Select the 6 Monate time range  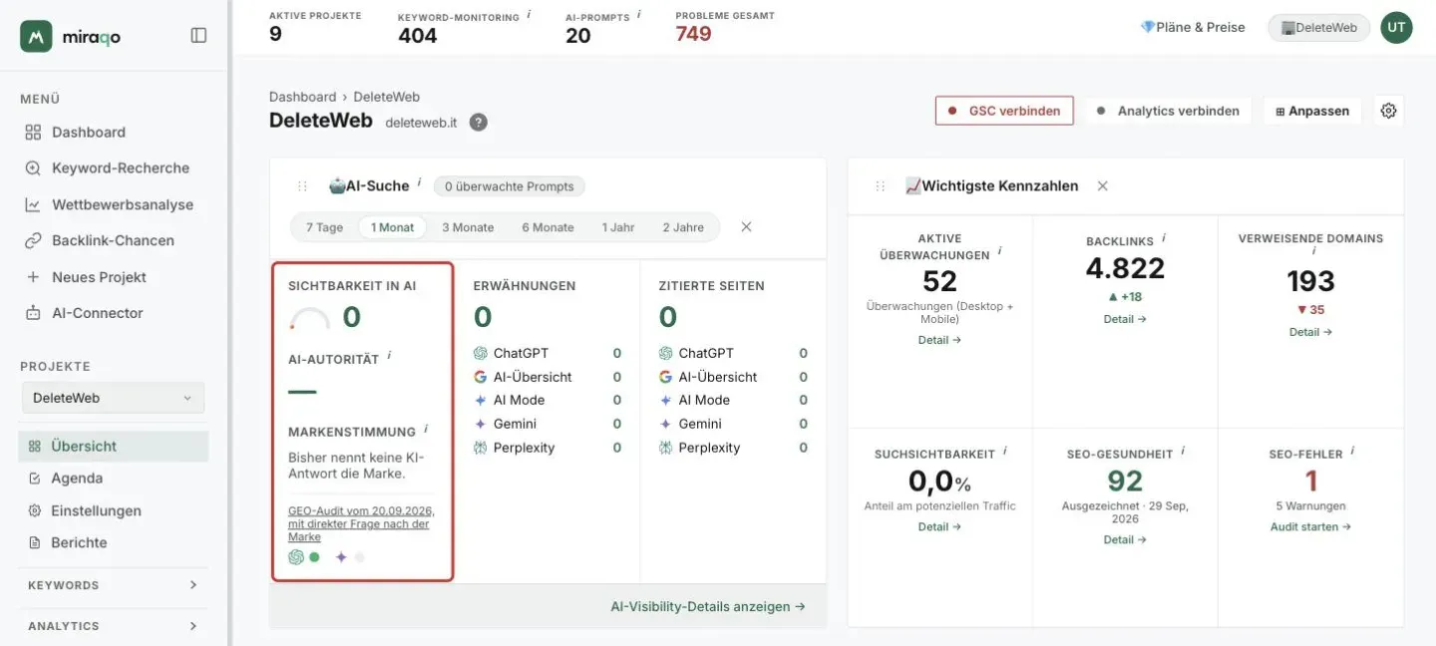click(547, 227)
